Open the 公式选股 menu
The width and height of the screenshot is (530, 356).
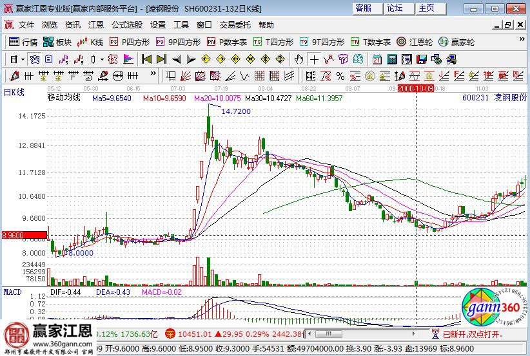tap(127, 25)
